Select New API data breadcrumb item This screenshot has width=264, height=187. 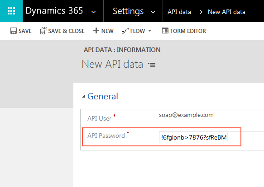click(x=226, y=12)
